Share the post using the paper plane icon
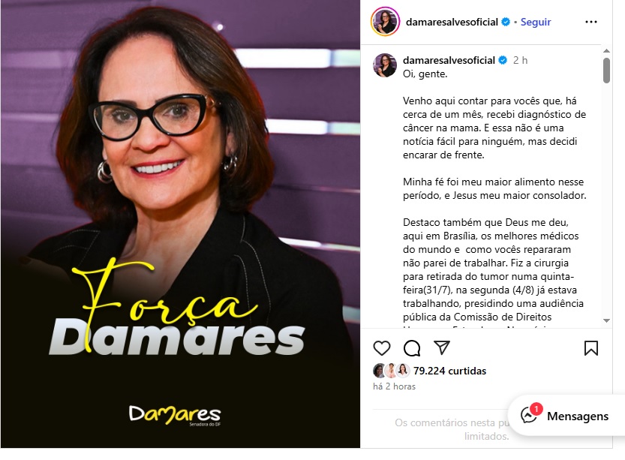625x460 pixels. [x=442, y=347]
